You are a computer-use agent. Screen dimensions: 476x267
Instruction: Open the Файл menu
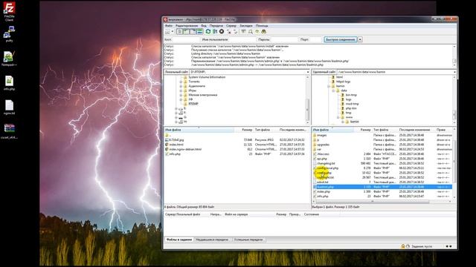(x=169, y=26)
